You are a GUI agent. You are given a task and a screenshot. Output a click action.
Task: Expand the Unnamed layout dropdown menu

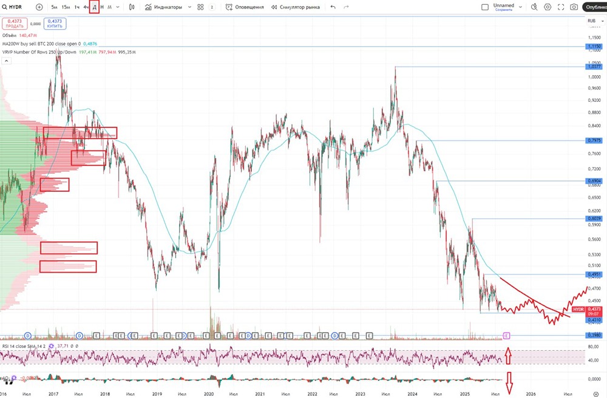520,7
